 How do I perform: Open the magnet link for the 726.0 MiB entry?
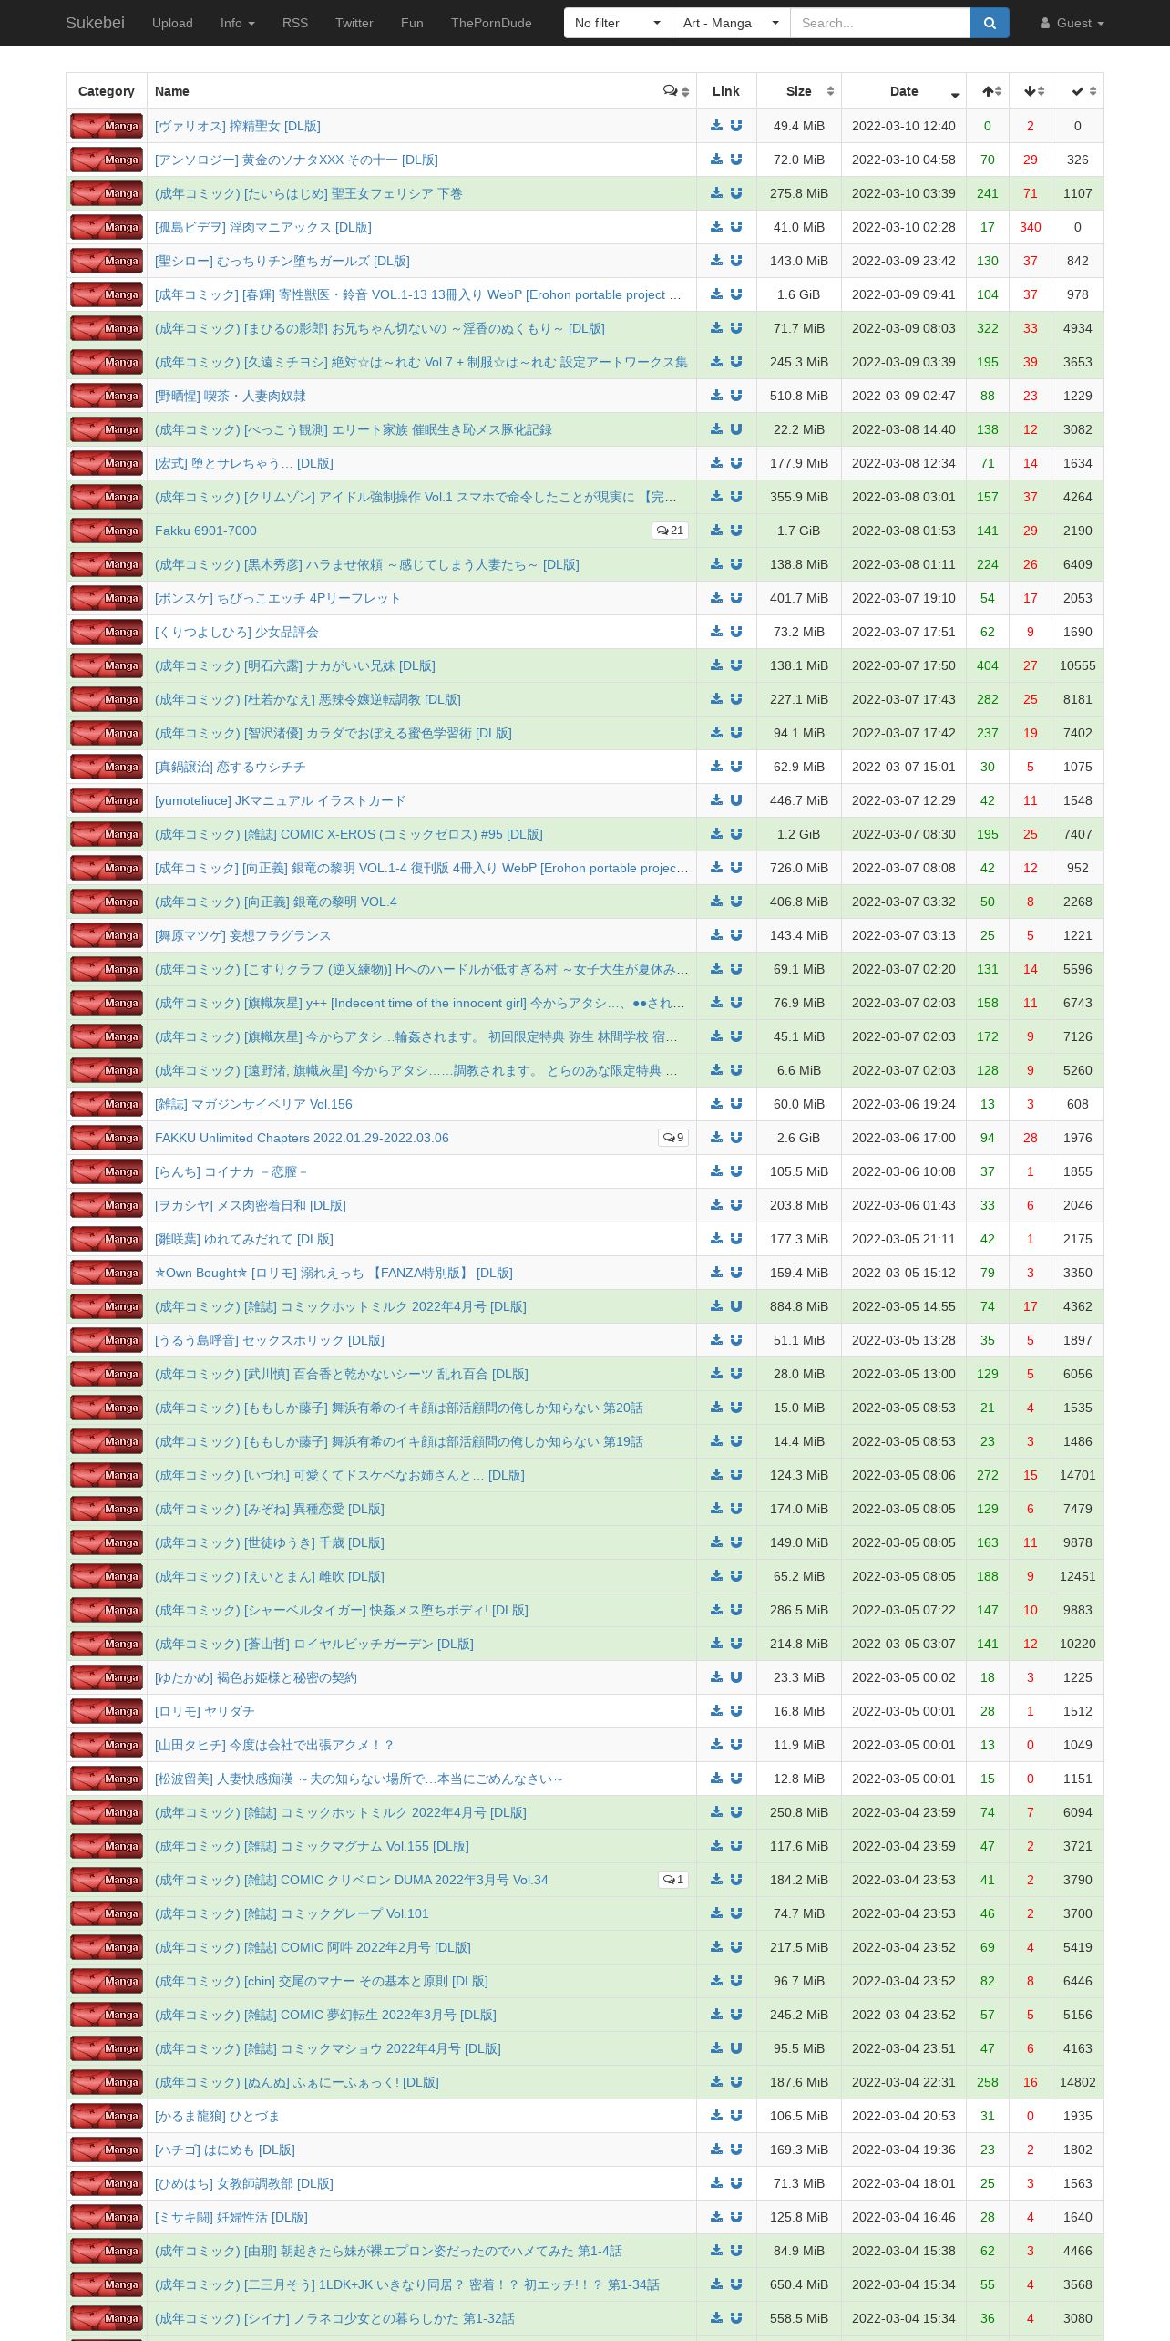(736, 868)
